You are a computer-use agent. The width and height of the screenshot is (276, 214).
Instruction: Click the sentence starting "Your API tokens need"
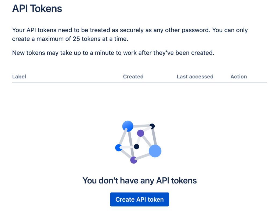click(x=81, y=30)
